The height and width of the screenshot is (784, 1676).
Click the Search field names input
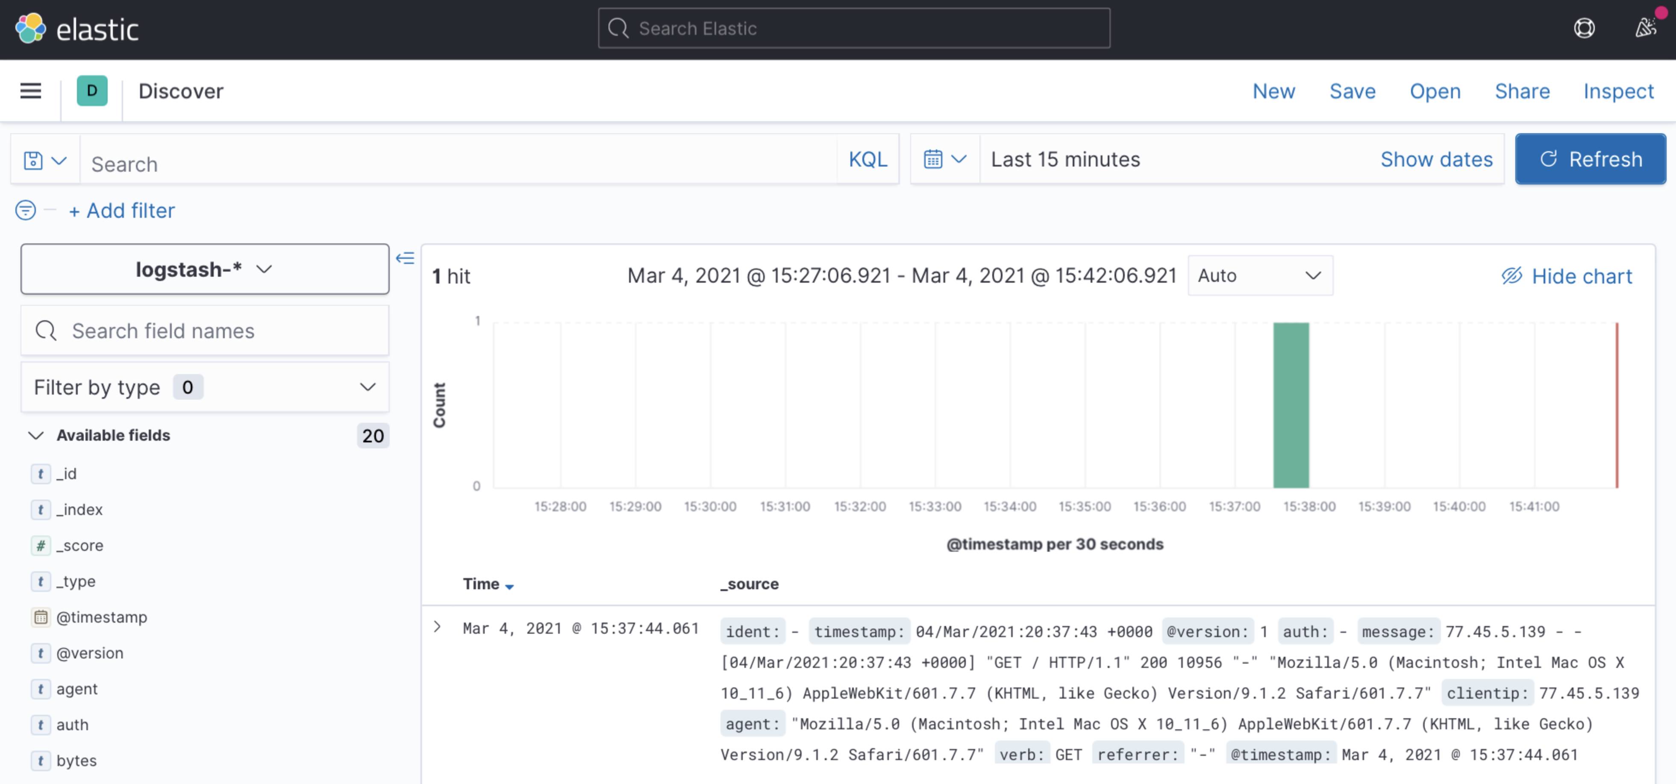[x=204, y=330]
